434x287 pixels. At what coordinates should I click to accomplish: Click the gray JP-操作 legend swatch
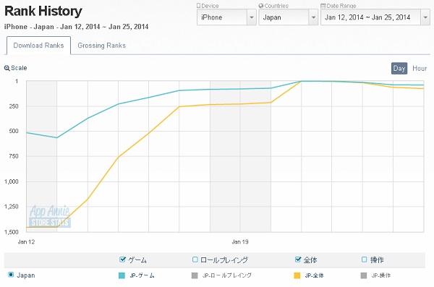364,275
